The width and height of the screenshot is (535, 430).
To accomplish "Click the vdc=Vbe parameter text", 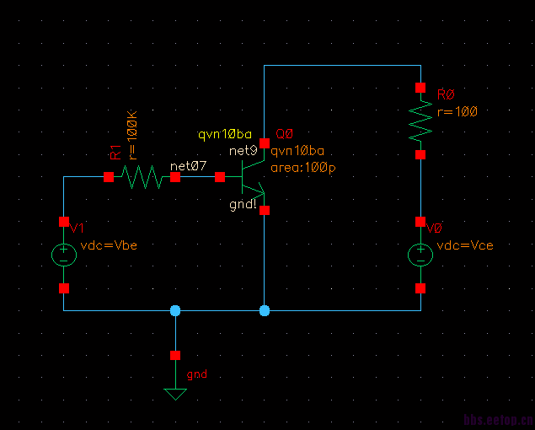I will (x=109, y=245).
